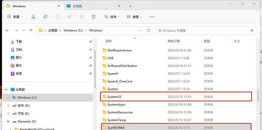Go forward with the right arrow
The width and height of the screenshot is (262, 130).
pyautogui.click(x=16, y=31)
